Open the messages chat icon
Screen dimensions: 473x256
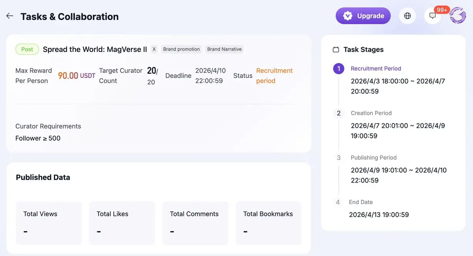[432, 16]
